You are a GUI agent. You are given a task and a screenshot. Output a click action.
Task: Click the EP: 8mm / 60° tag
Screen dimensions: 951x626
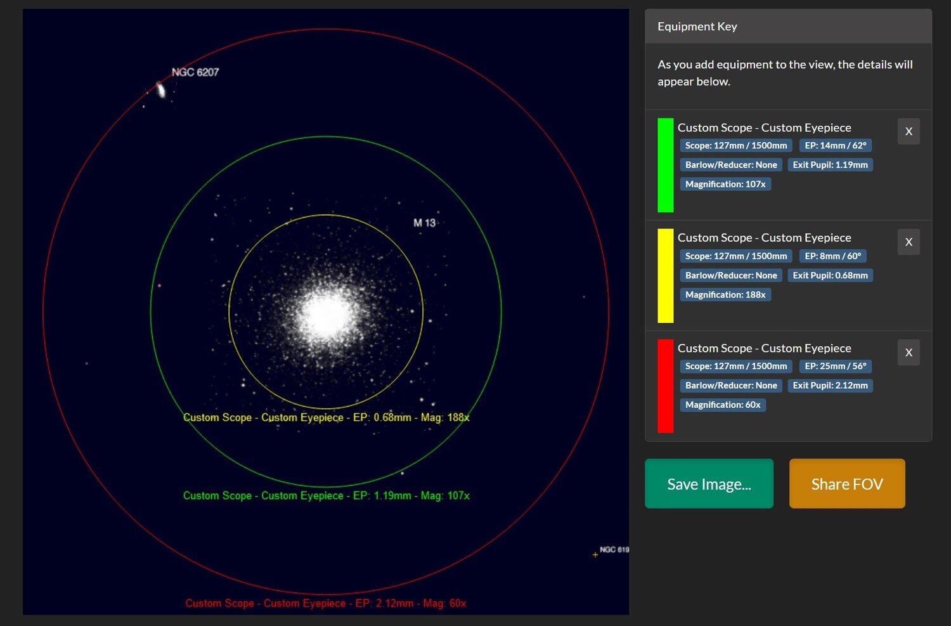(833, 256)
